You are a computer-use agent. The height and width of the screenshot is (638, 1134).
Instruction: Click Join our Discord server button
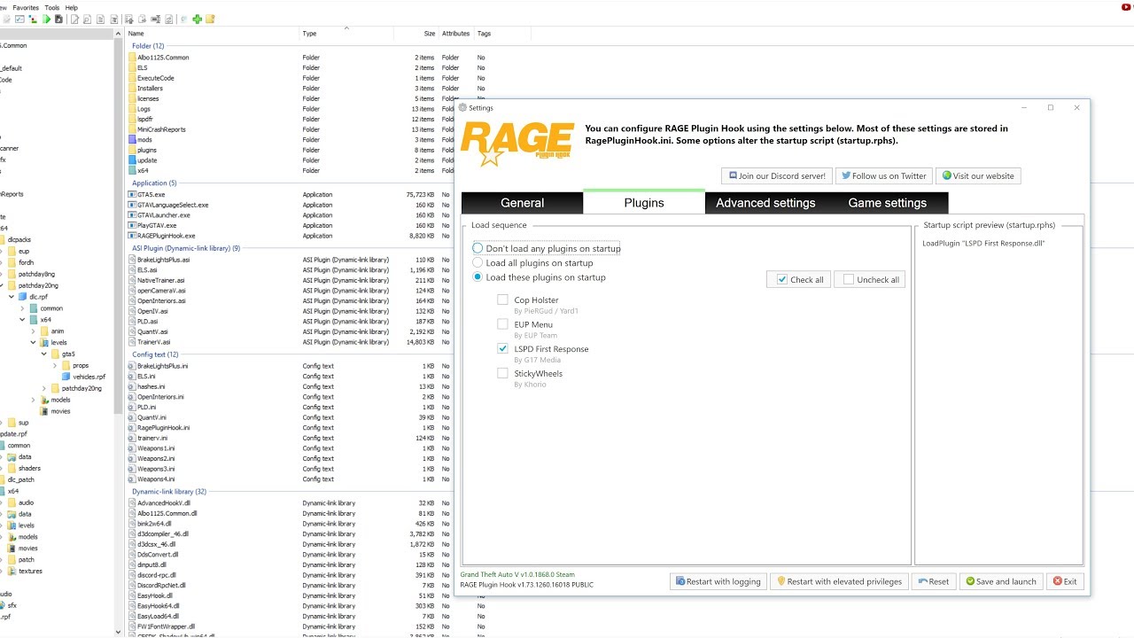(x=776, y=175)
